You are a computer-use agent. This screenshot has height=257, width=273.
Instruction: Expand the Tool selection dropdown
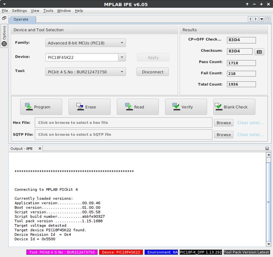click(x=122, y=72)
